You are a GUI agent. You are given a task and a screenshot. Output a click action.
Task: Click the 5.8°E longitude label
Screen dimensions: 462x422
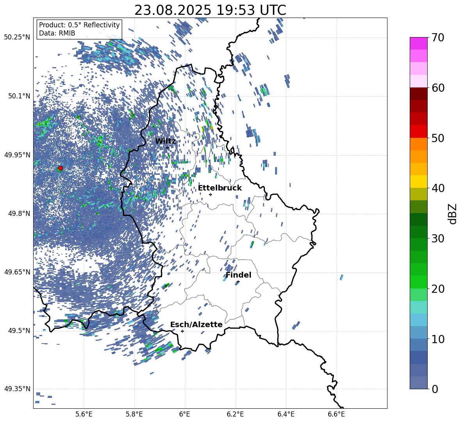[134, 414]
